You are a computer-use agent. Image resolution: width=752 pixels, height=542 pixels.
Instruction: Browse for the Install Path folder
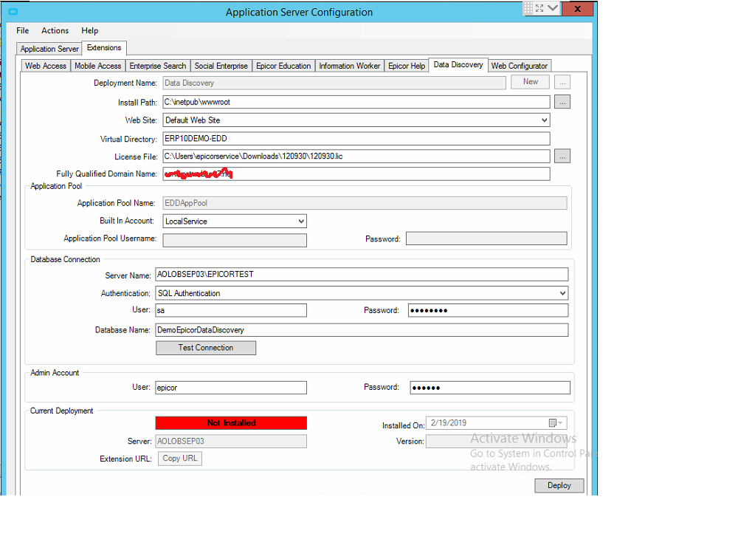[562, 102]
